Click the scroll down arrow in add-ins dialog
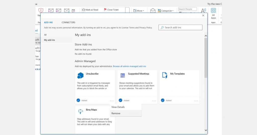 pos(206,130)
